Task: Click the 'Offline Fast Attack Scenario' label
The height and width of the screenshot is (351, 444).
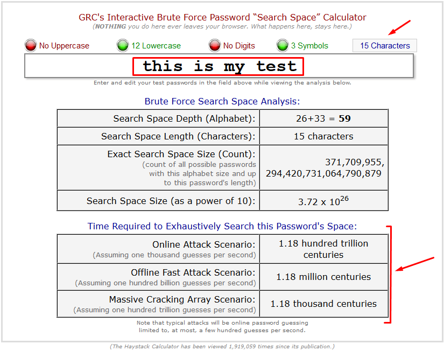Action: [193, 272]
